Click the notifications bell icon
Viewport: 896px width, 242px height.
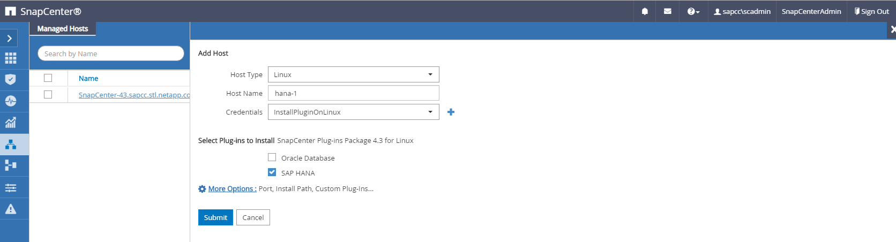tap(645, 11)
